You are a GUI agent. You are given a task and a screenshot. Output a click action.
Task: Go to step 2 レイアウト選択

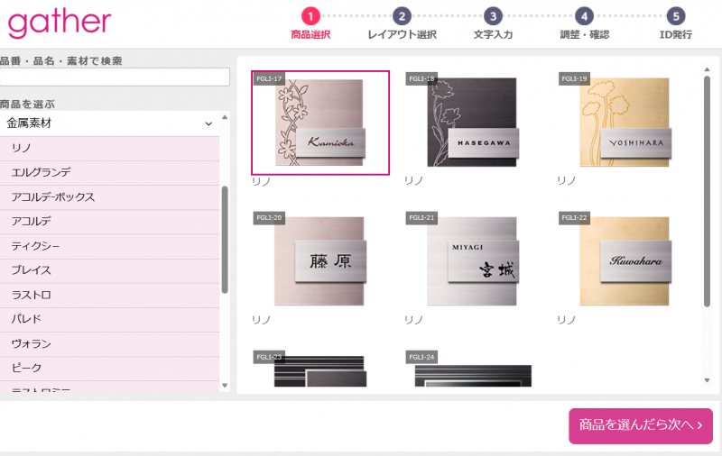[x=403, y=16]
